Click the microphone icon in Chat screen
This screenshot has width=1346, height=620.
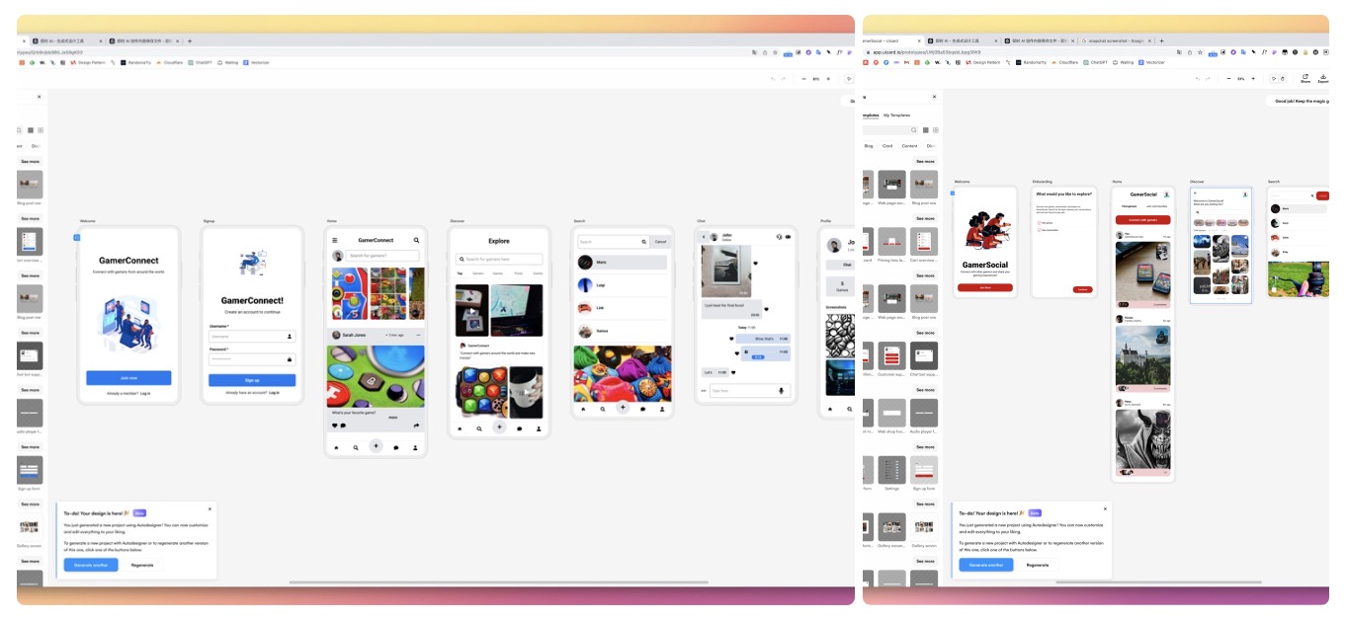(782, 391)
